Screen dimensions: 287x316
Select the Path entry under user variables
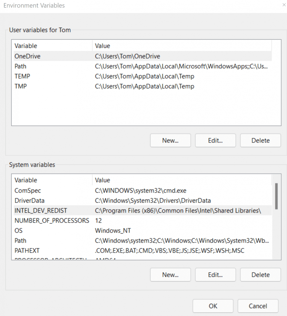pos(20,66)
